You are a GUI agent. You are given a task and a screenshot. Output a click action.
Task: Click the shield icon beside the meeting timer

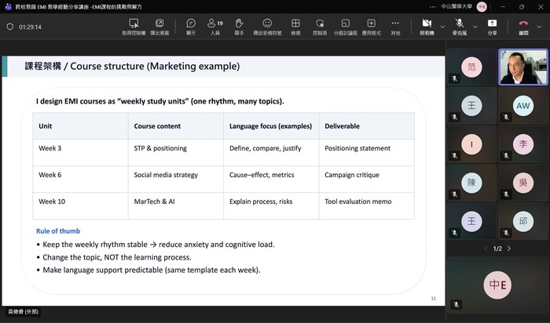pyautogui.click(x=9, y=27)
